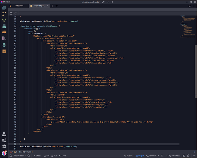Click the Copyright 2019 paragraph code line
The height and width of the screenshot is (158, 197).
click(x=102, y=122)
